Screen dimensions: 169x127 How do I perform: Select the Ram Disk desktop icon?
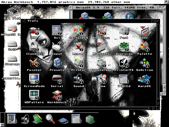[12, 12]
